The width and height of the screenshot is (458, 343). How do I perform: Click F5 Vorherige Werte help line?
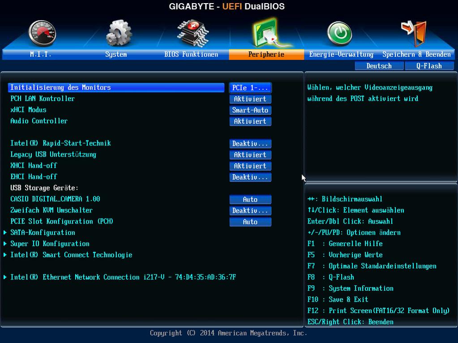345,254
